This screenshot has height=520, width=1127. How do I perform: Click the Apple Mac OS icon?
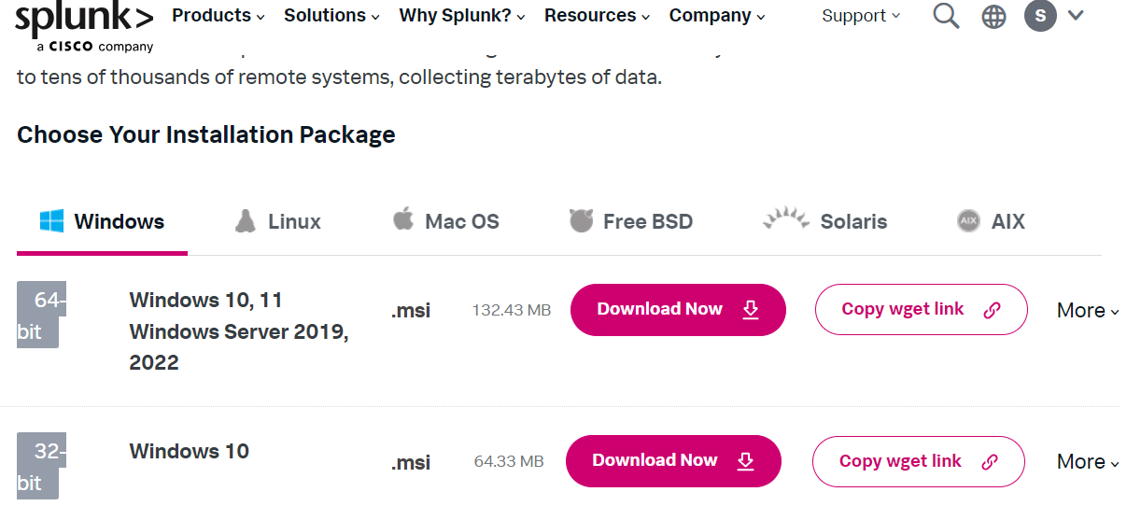403,220
